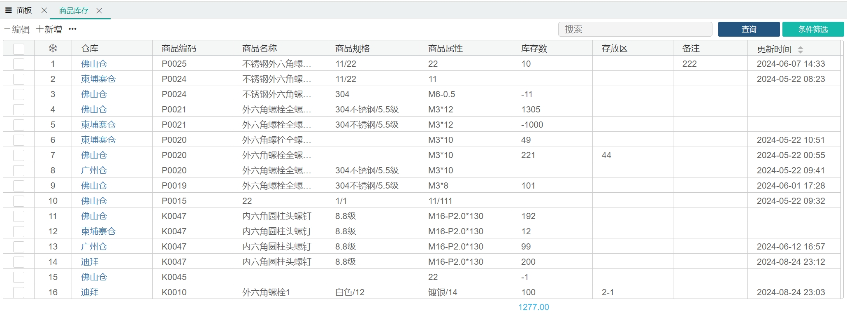This screenshot has width=847, height=315.
Task: Click the 编辑 button
Action: [17, 29]
